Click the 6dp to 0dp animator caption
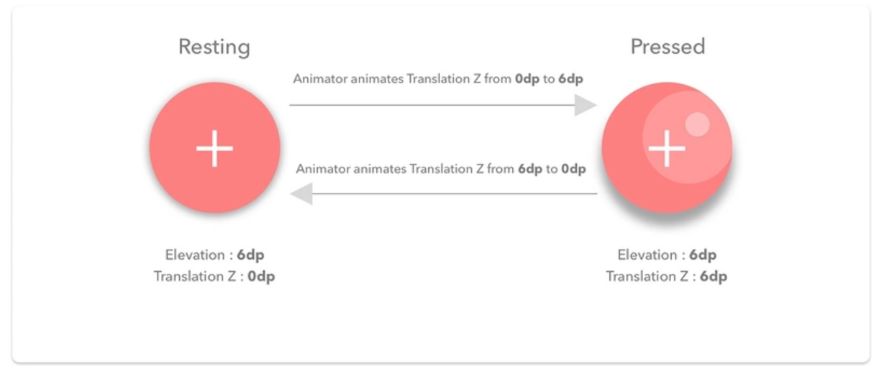Viewport: 879px width, 366px height. point(441,170)
